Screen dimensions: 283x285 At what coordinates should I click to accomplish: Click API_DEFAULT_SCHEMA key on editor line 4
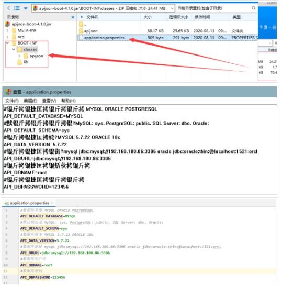39,228
